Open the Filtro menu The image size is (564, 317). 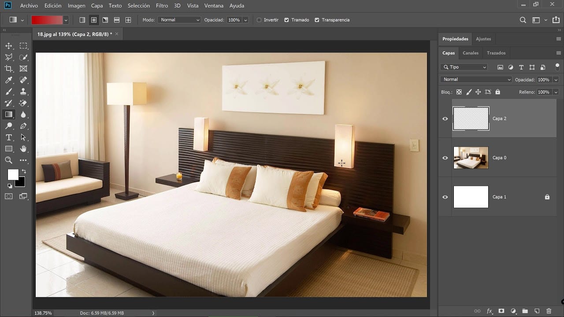click(x=162, y=6)
